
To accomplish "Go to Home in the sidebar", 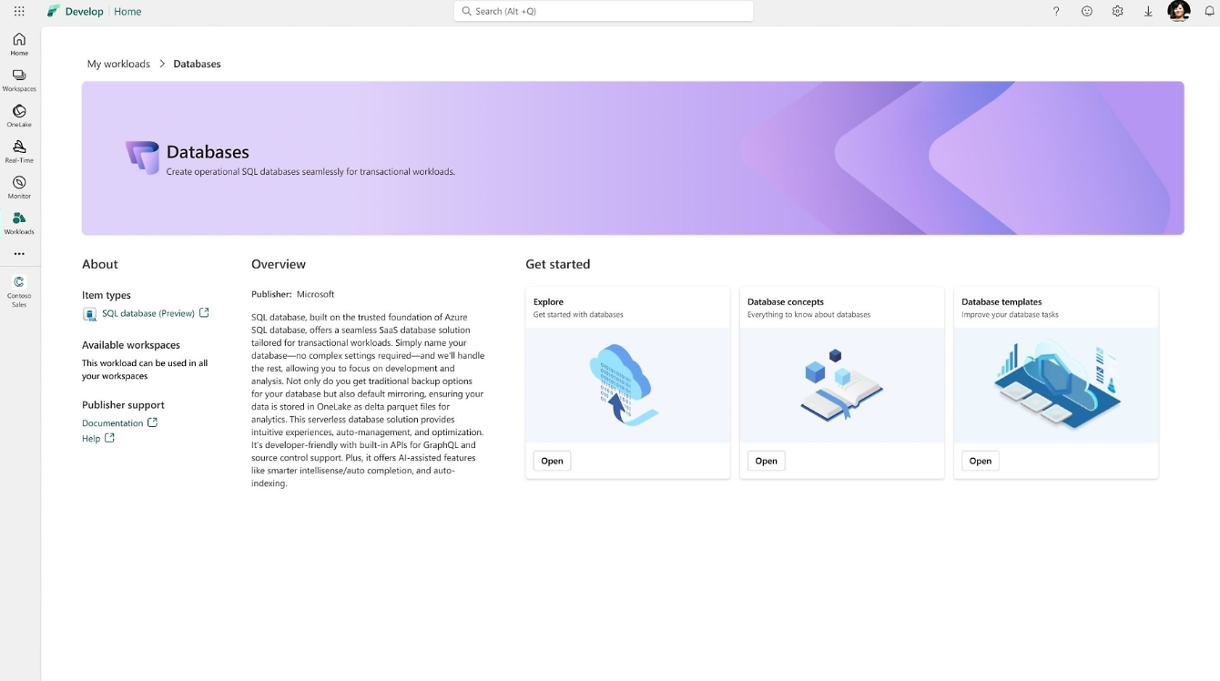I will pos(19,44).
